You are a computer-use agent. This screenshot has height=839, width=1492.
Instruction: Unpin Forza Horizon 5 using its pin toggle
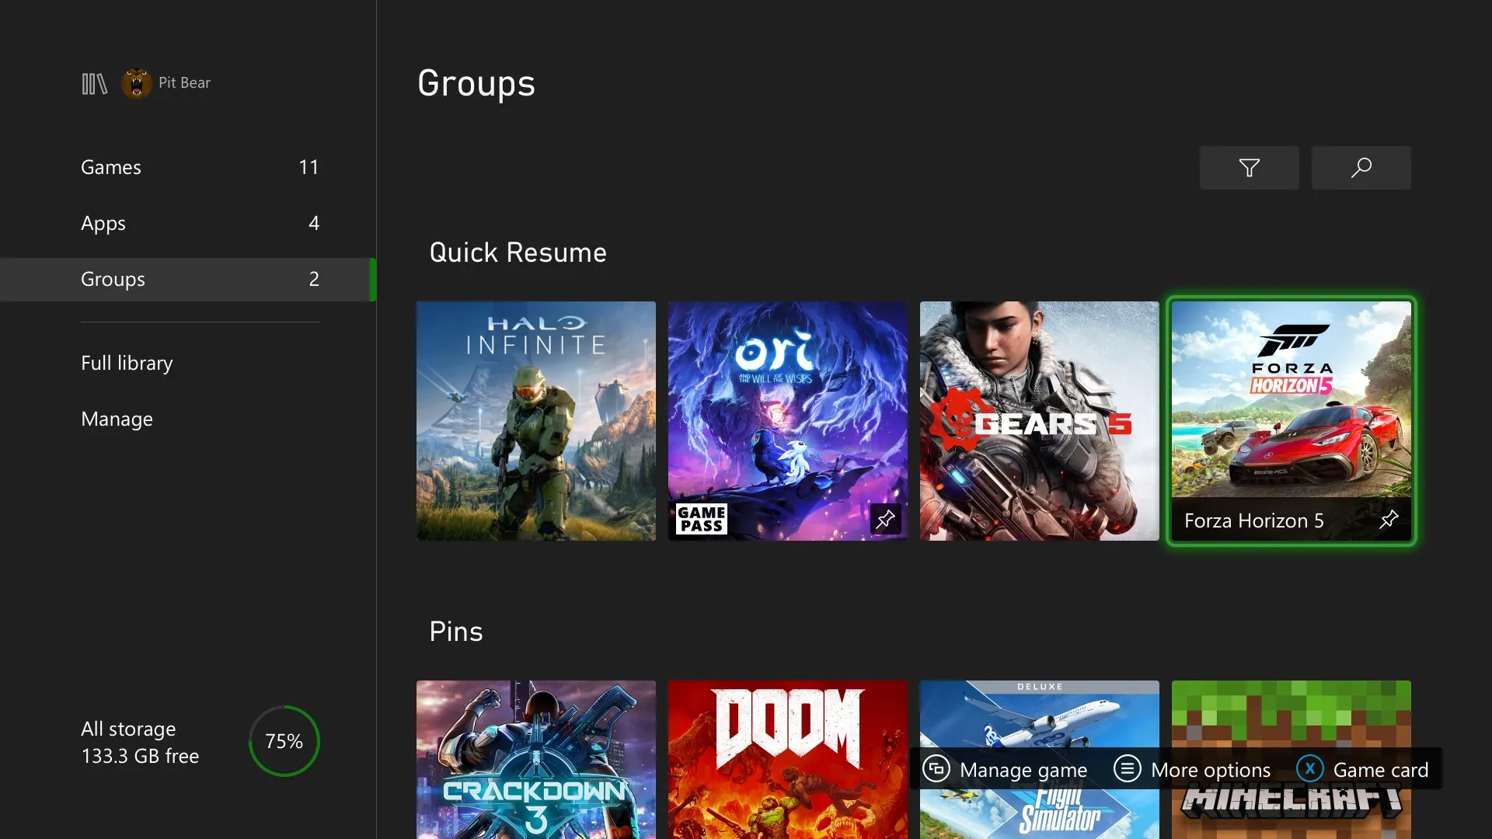click(1389, 520)
